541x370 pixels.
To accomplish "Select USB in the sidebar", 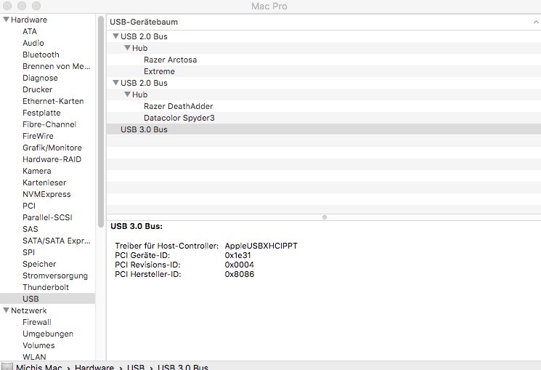I will pyautogui.click(x=48, y=299).
